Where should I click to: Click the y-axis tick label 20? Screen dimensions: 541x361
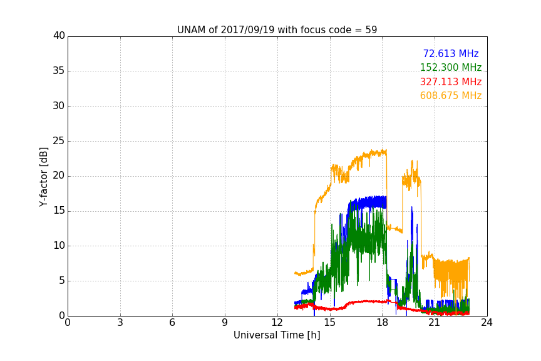pyautogui.click(x=59, y=175)
